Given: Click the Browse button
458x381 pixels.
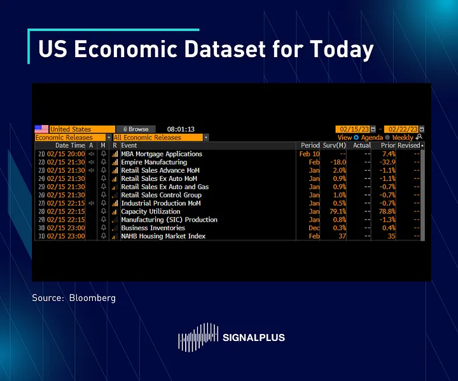Looking at the screenshot, I should 136,129.
